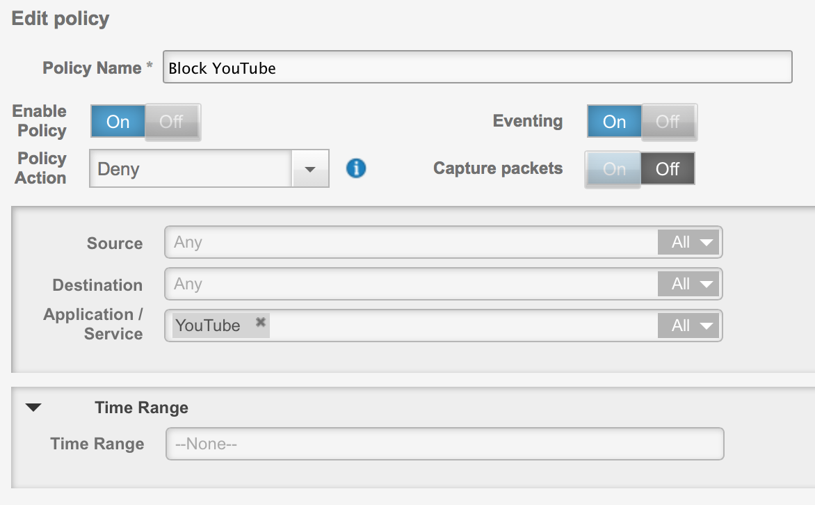The width and height of the screenshot is (815, 505).
Task: Click into the Destination field
Action: click(x=410, y=284)
